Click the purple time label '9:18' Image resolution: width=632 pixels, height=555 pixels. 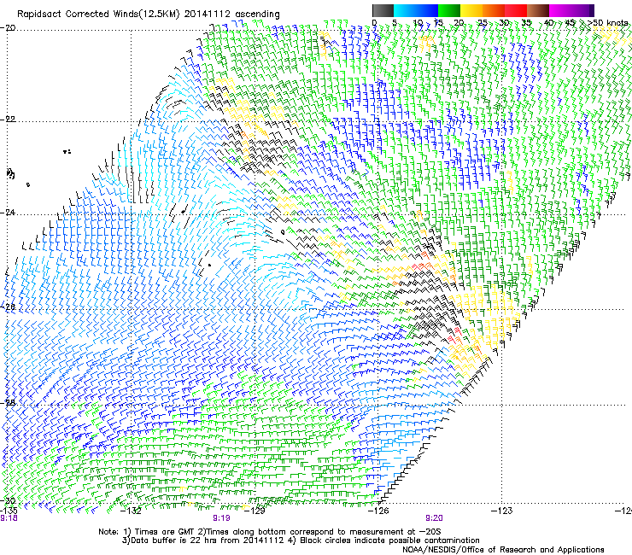tap(9, 518)
